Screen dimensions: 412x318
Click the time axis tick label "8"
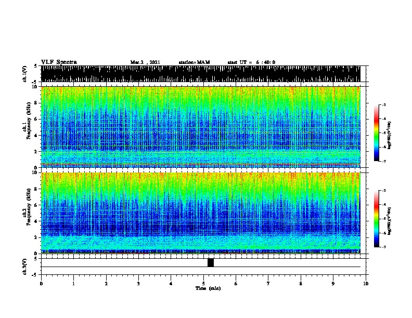[x=301, y=284]
